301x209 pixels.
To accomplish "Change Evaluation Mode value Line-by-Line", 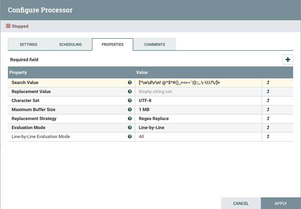I will [x=152, y=128].
